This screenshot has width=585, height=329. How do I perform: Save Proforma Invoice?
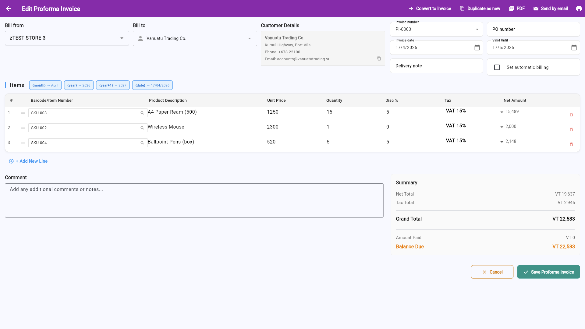[x=548, y=272]
